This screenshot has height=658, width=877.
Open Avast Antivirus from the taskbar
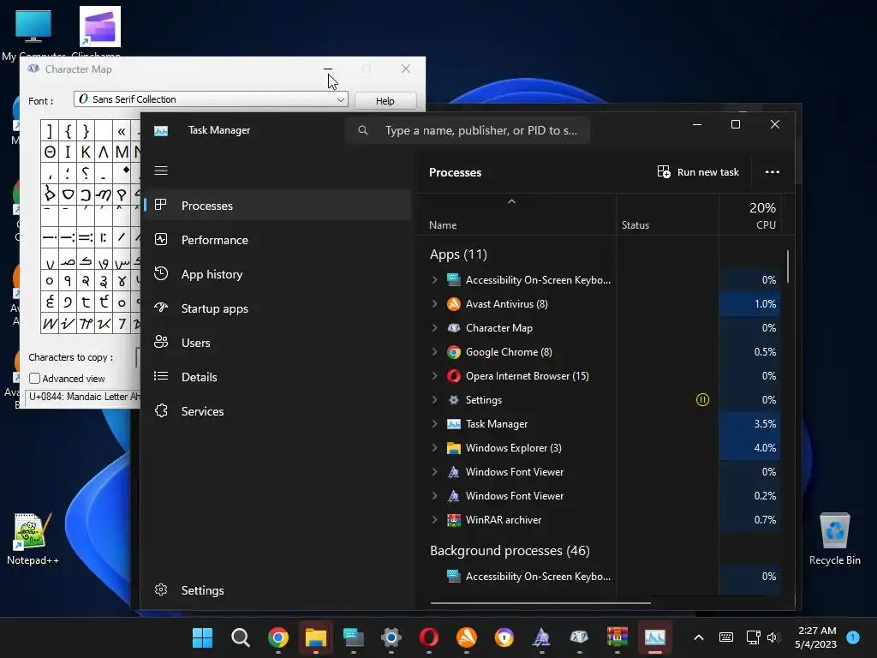coord(467,637)
